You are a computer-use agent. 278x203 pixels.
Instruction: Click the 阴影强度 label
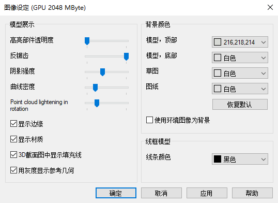coord(22,71)
